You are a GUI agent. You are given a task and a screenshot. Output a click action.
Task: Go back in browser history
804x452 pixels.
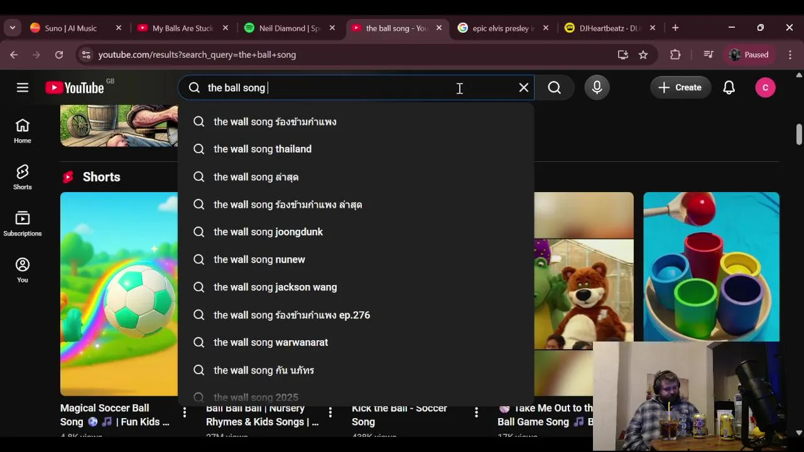pyautogui.click(x=14, y=55)
